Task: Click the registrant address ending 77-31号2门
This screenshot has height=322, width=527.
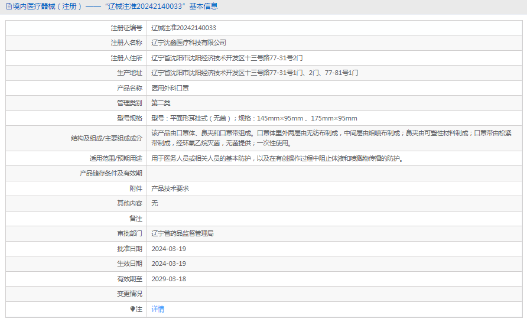Action: (227, 58)
